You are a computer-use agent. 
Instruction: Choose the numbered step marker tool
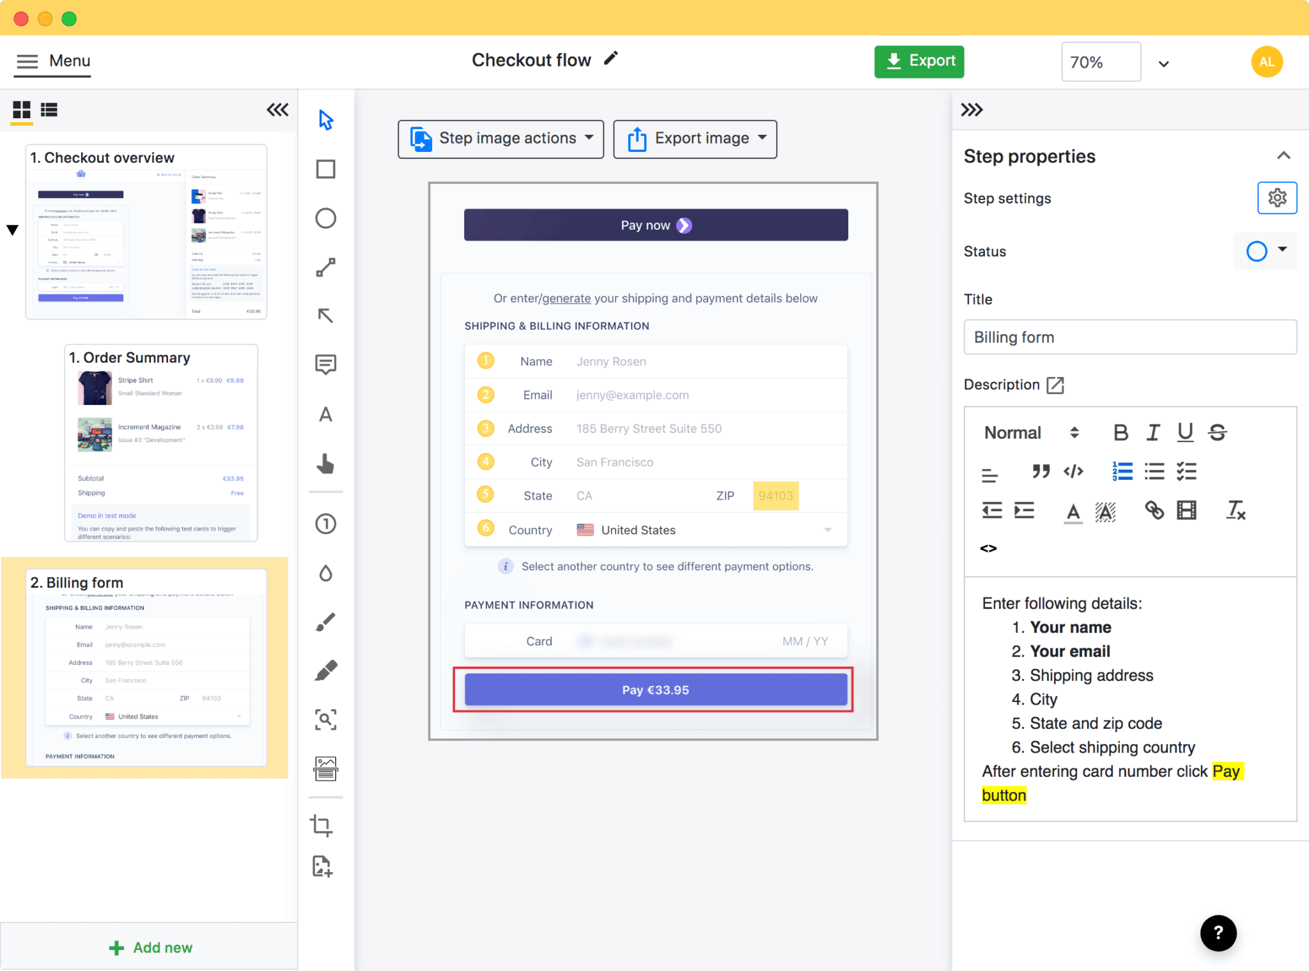pyautogui.click(x=326, y=524)
